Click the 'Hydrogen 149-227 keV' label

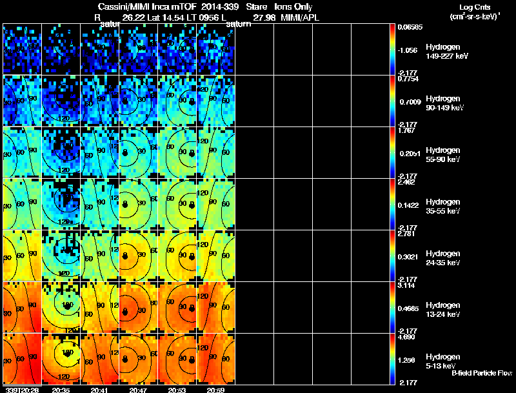click(x=446, y=52)
